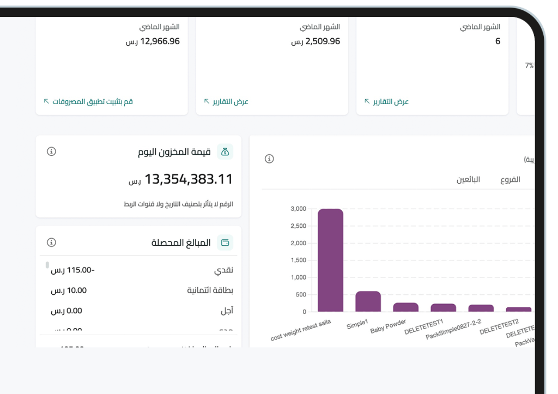Switch to the الفروع tab in the chart card
558x394 pixels.
point(512,179)
